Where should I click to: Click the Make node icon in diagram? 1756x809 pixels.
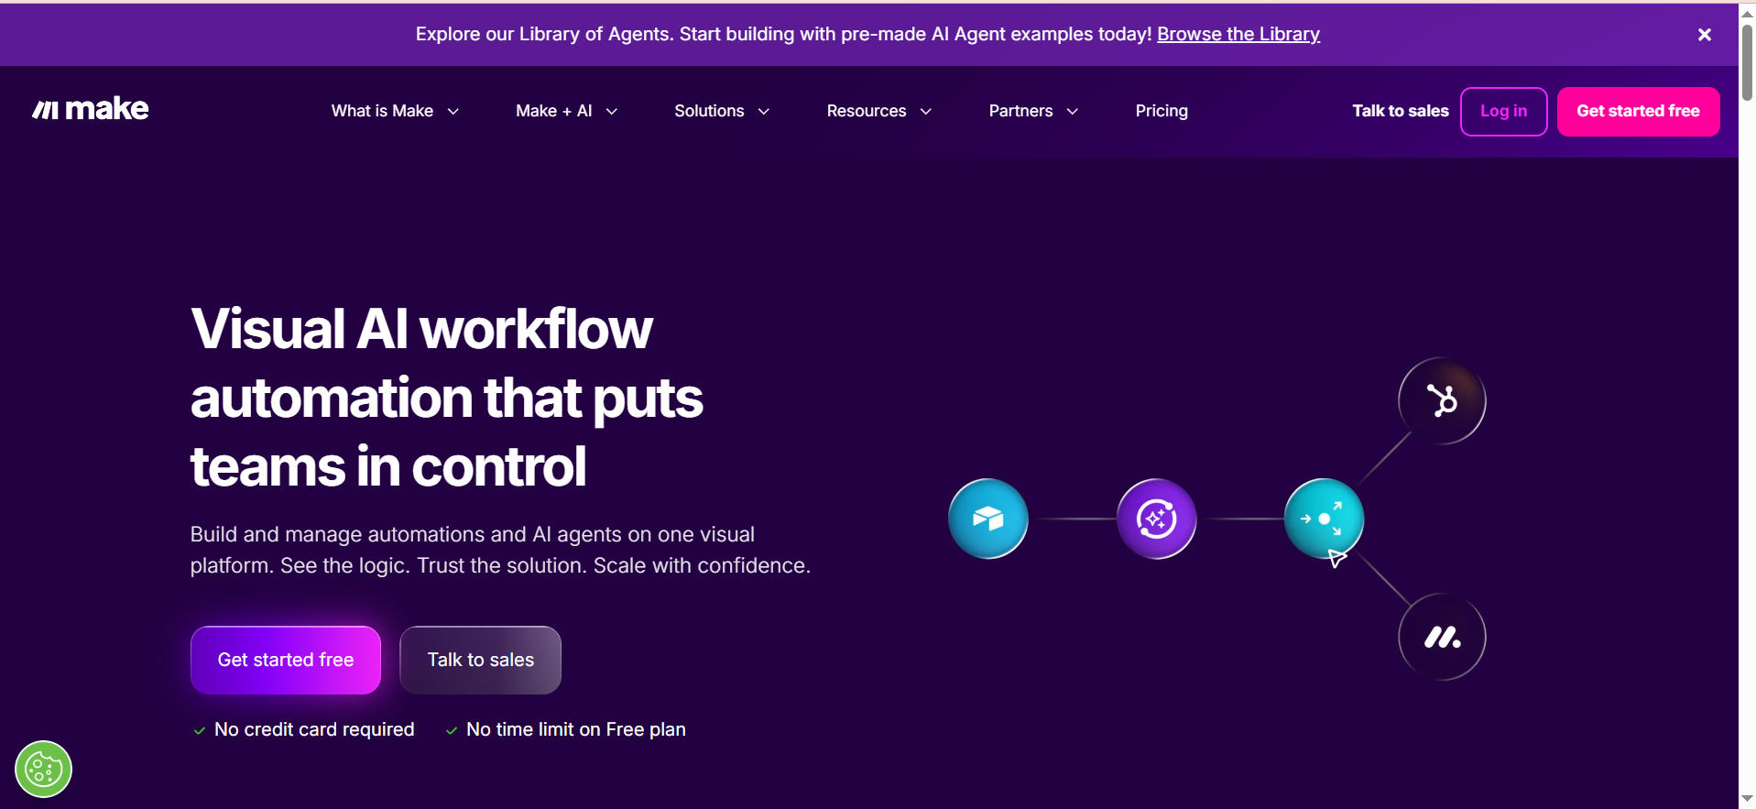[1442, 637]
